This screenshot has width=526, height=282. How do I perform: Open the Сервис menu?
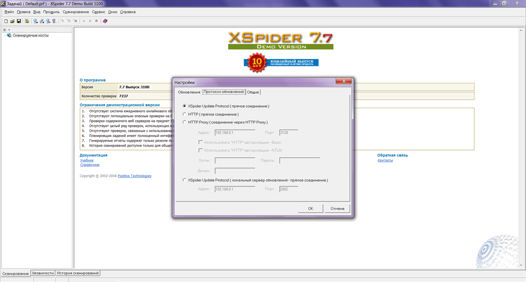(x=99, y=12)
